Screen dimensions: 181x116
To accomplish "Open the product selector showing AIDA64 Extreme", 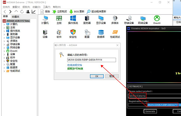I will click(x=154, y=96).
